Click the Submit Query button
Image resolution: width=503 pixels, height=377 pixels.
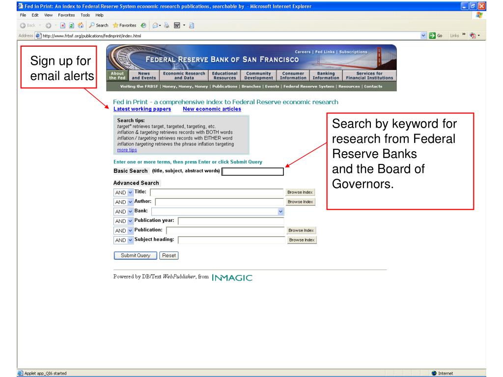(x=136, y=255)
